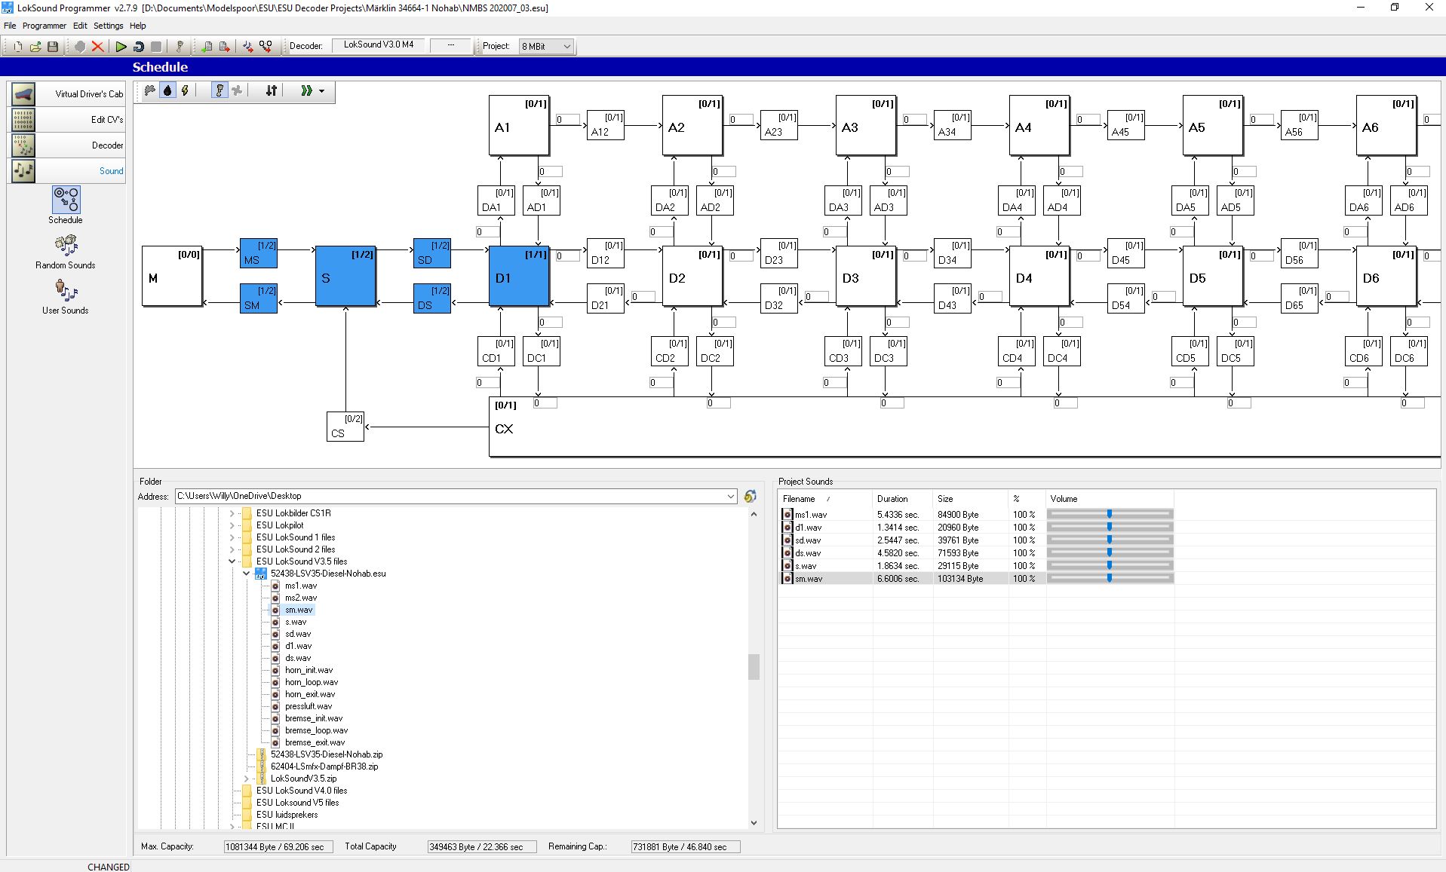The width and height of the screenshot is (1446, 872).
Task: Toggle the electric lightning engine type
Action: tap(185, 90)
